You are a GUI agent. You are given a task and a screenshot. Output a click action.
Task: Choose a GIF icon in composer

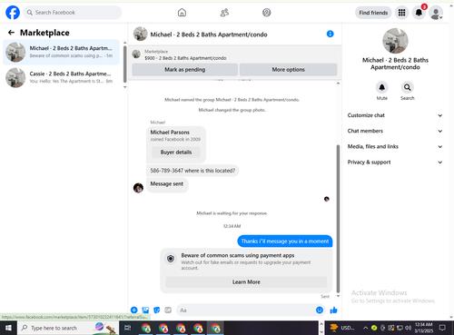click(x=168, y=310)
